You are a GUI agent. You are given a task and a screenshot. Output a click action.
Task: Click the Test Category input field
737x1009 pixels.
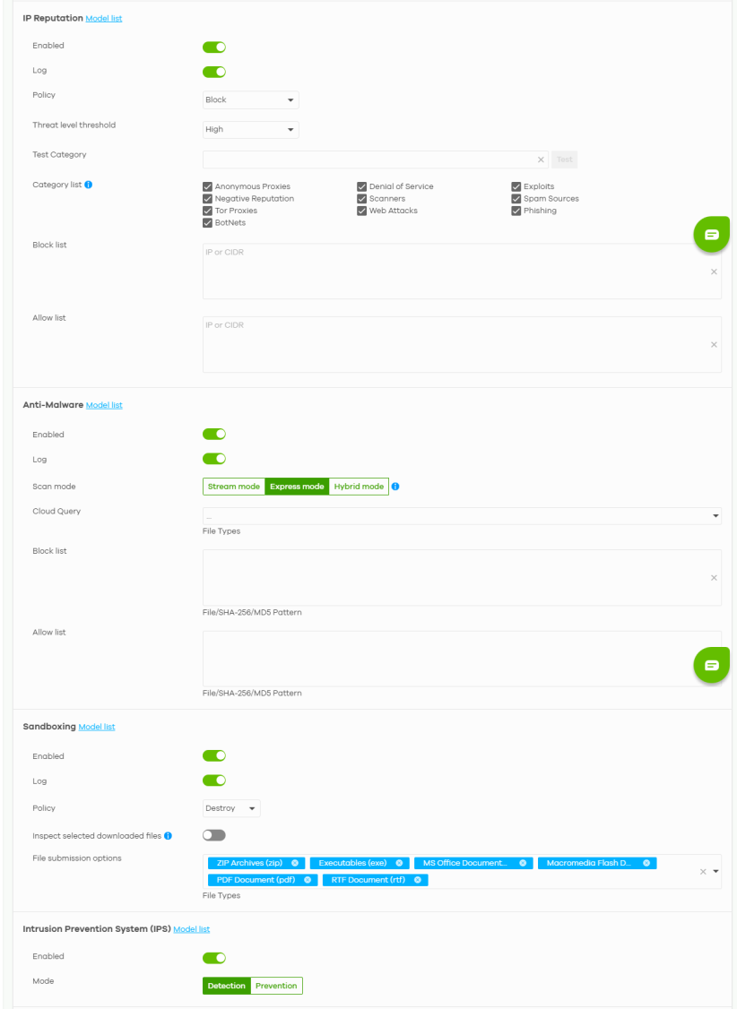point(368,160)
